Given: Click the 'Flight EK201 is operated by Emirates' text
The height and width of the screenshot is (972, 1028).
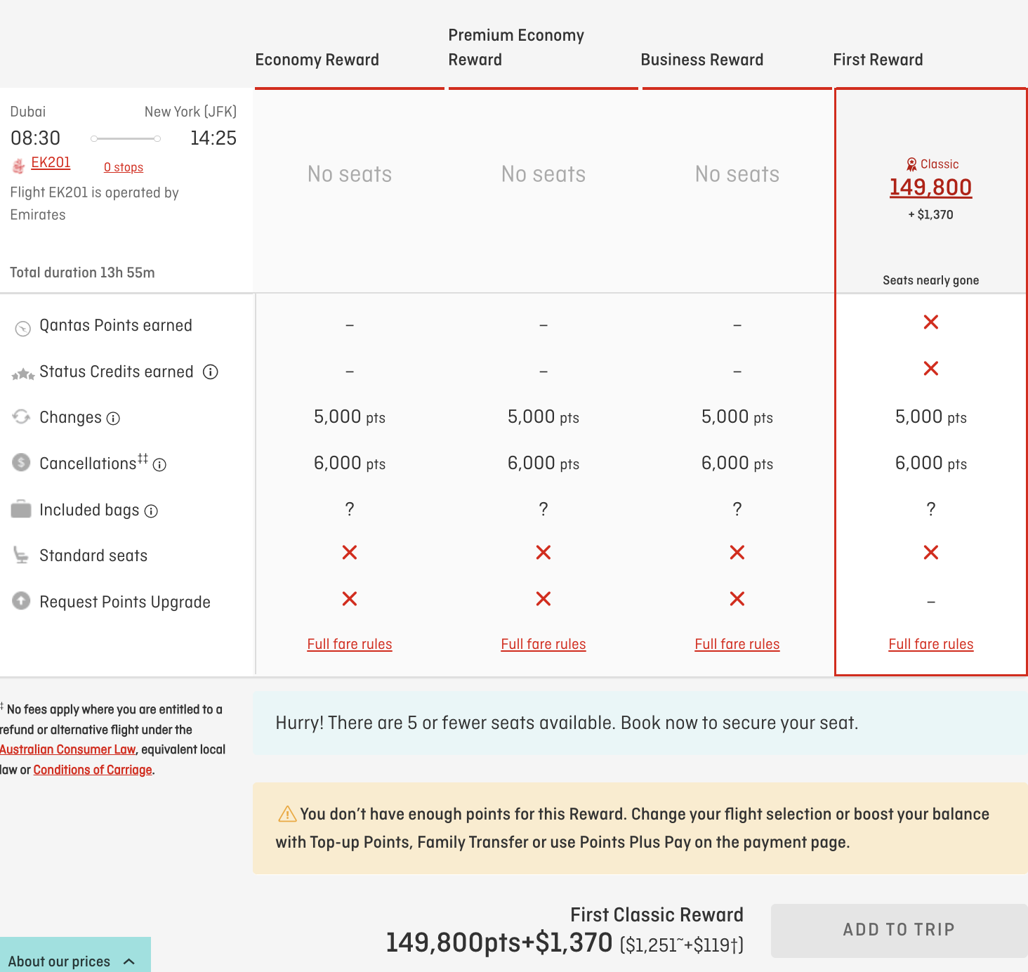Looking at the screenshot, I should tap(94, 204).
